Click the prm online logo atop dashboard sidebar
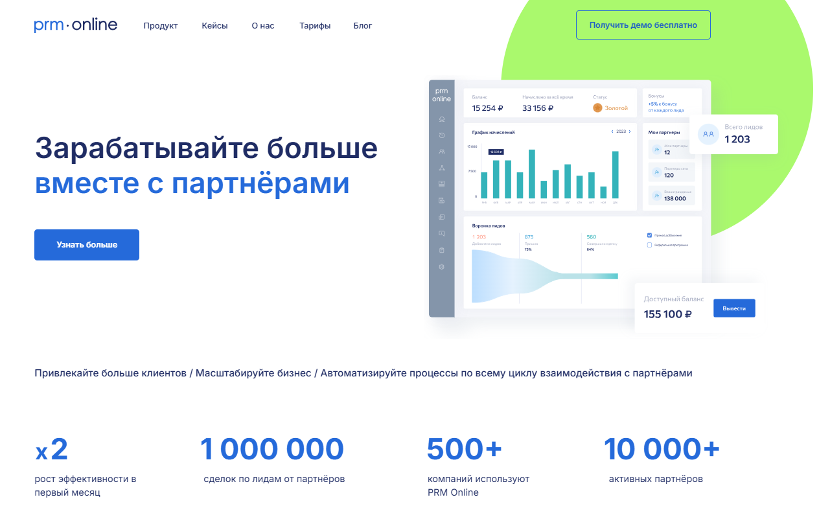This screenshot has width=819, height=530. click(442, 95)
